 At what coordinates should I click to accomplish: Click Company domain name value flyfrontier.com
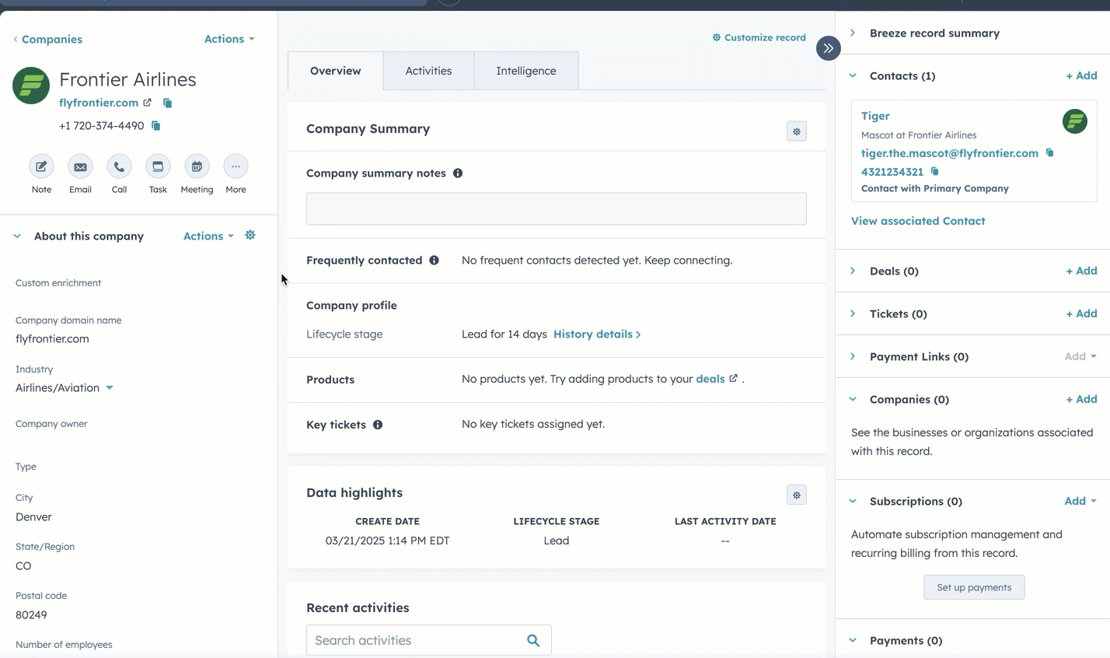52,339
